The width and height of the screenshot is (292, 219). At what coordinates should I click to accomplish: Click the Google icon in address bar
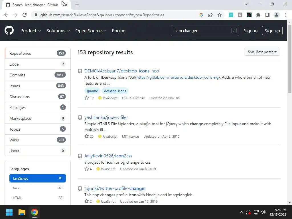coord(201,15)
